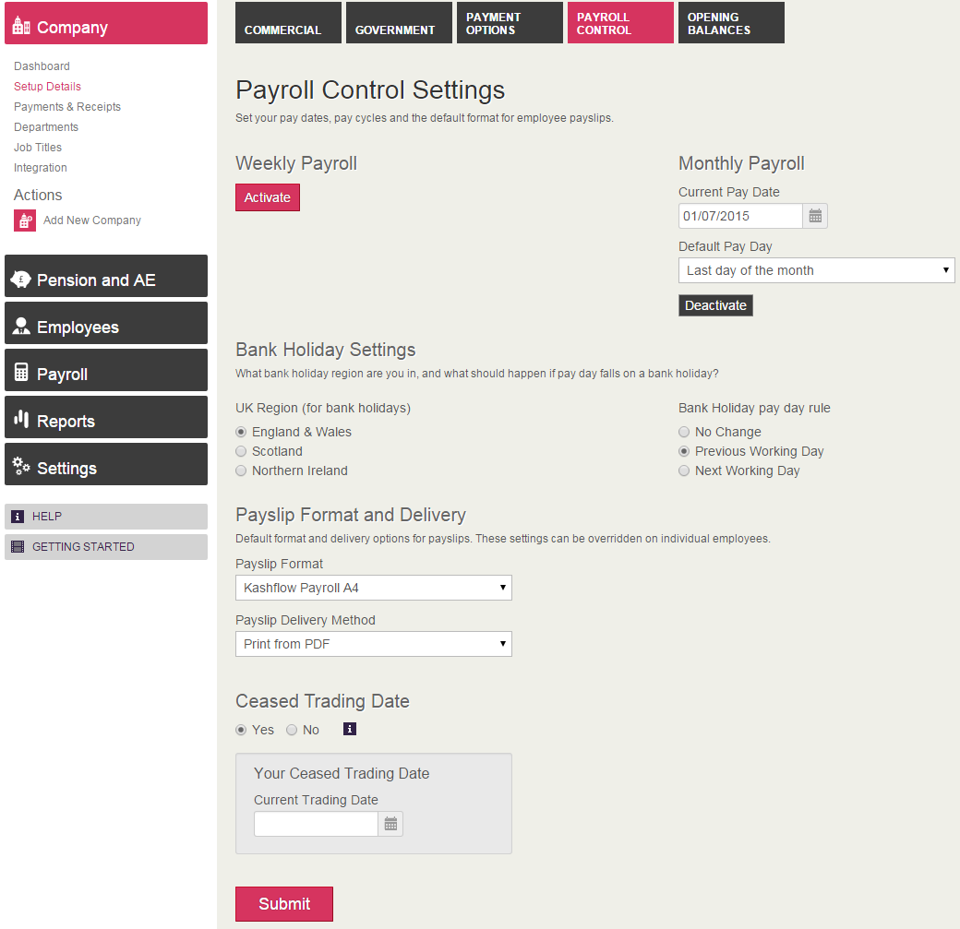The height and width of the screenshot is (929, 960).
Task: Open calendar picker for Current Pay Date
Action: pyautogui.click(x=815, y=216)
